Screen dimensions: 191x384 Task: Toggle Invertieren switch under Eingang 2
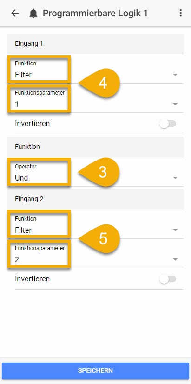[168, 279]
